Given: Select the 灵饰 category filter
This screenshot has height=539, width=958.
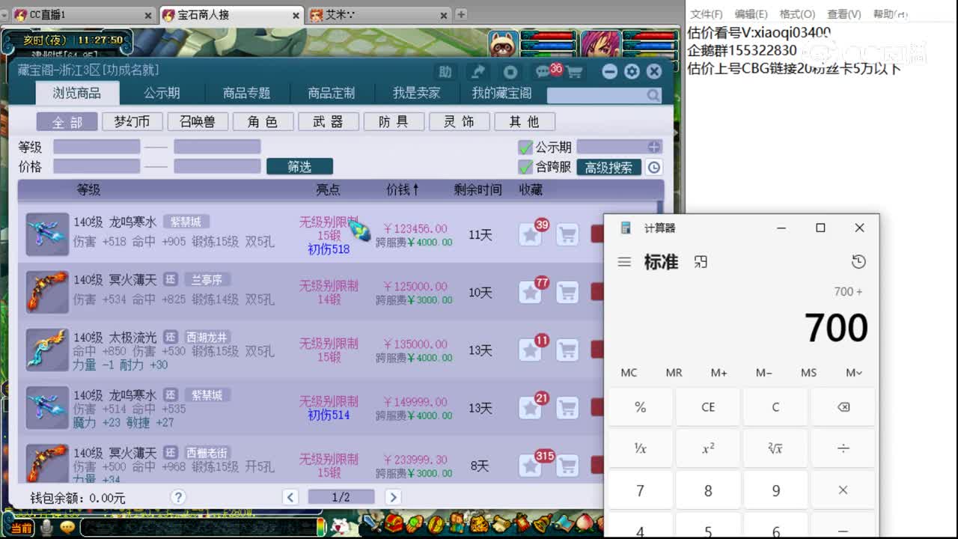Looking at the screenshot, I should (x=460, y=122).
